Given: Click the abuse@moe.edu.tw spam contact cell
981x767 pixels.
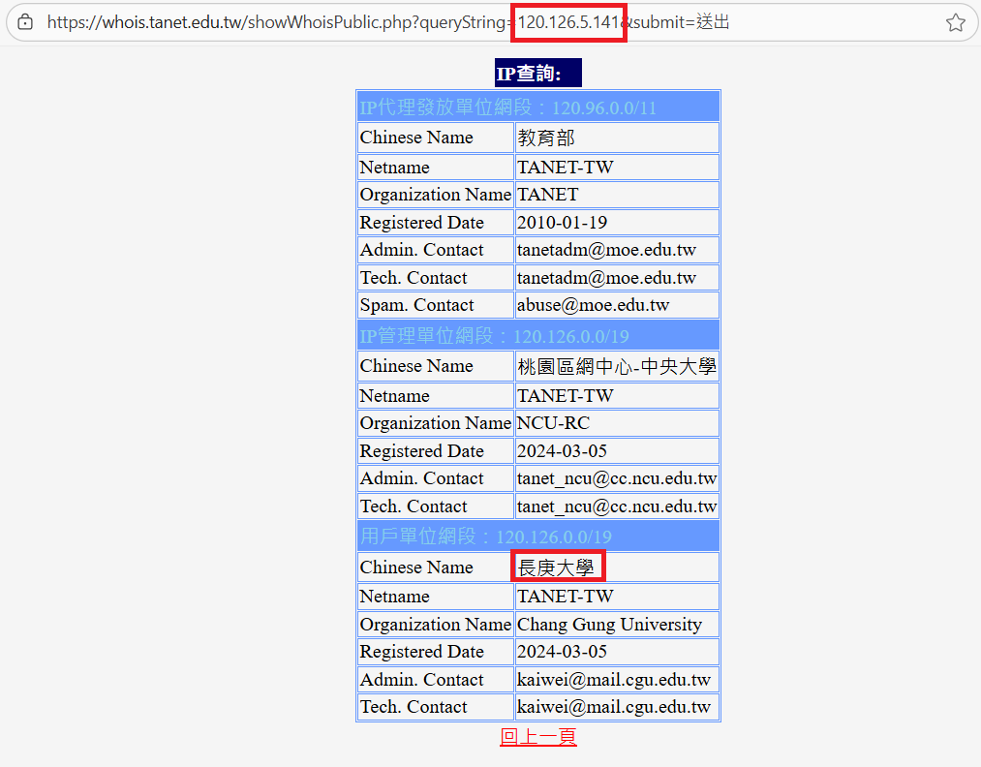Looking at the screenshot, I should tap(617, 305).
